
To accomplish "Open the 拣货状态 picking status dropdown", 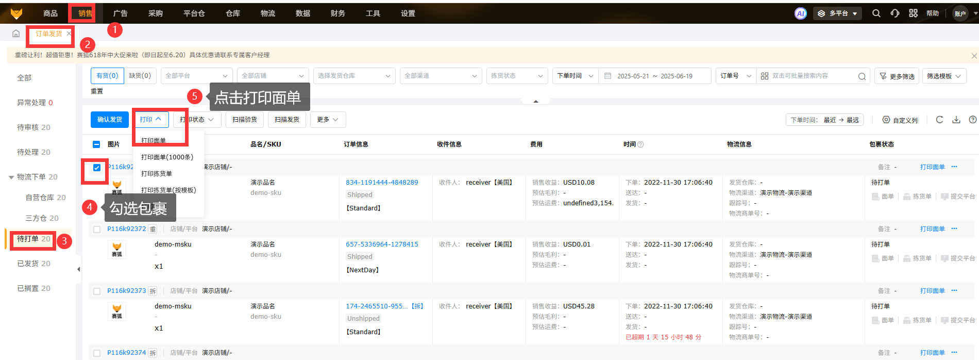I will click(x=516, y=76).
